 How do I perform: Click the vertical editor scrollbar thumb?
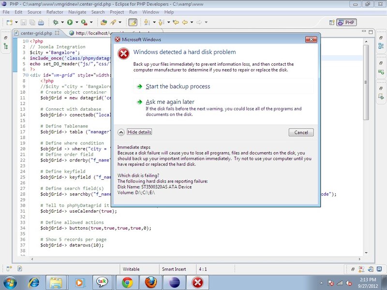point(366,82)
